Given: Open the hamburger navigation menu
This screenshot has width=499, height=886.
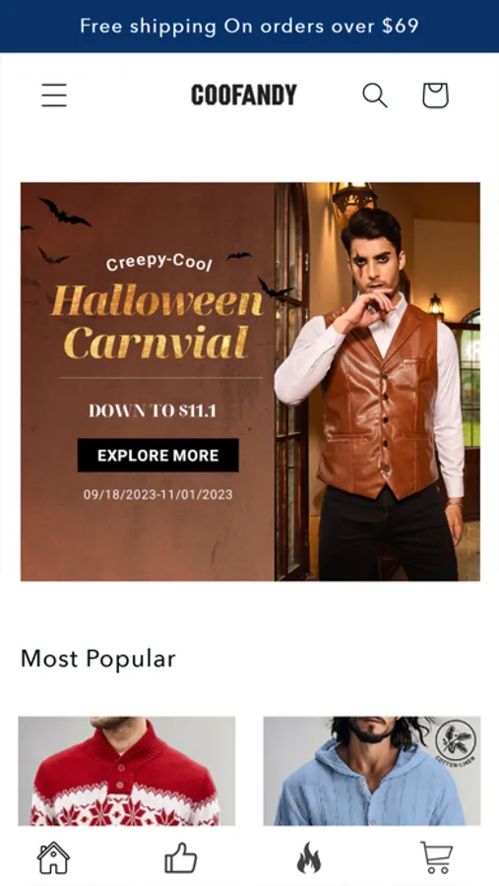Looking at the screenshot, I should point(54,95).
